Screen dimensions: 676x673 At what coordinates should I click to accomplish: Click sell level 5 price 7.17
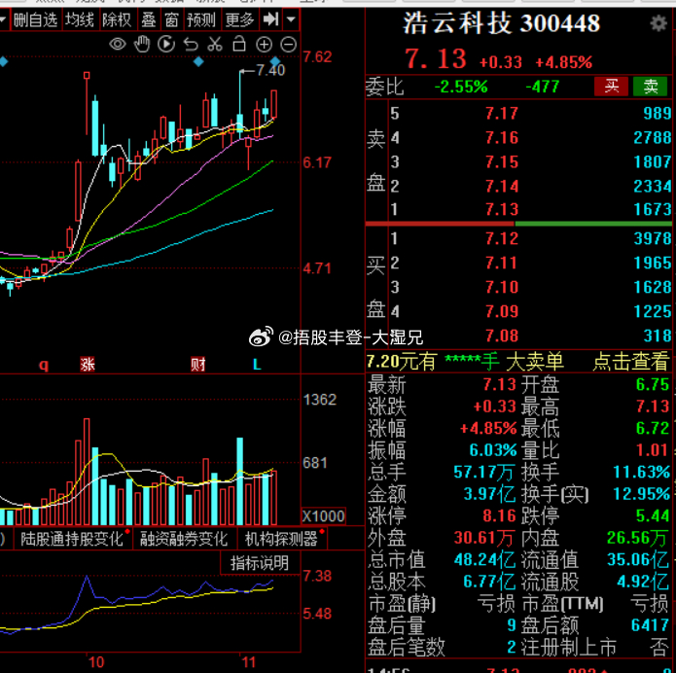[x=502, y=114]
